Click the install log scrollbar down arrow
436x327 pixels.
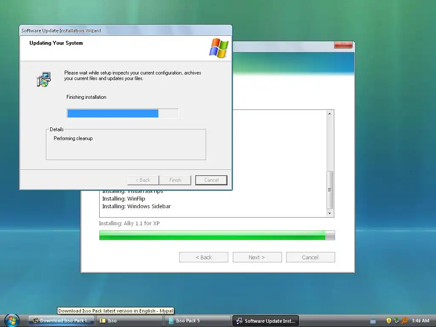[x=330, y=213]
